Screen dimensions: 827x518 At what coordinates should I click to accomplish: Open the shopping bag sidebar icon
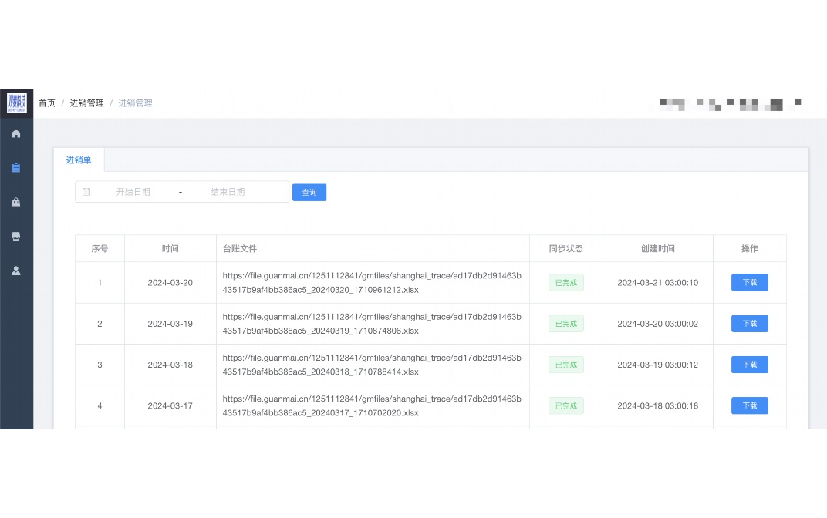[16, 202]
